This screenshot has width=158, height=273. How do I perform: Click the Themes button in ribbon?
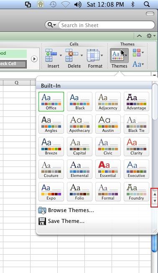[x=119, y=56]
